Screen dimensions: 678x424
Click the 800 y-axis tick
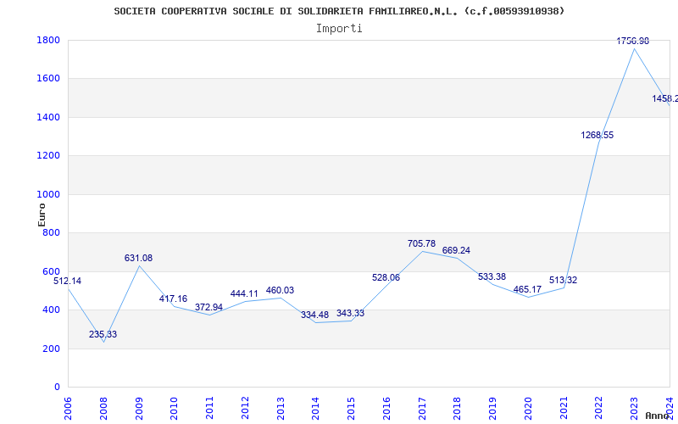[51, 232]
